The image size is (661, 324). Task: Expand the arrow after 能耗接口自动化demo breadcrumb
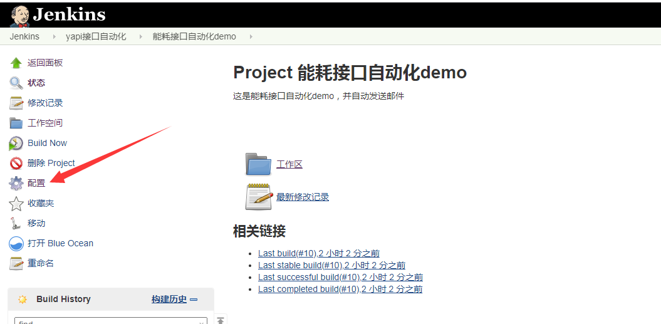251,37
